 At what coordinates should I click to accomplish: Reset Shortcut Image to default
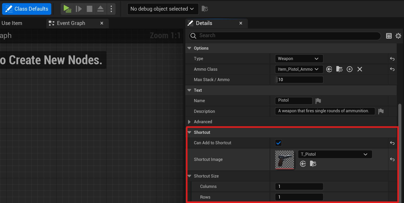[x=392, y=159]
